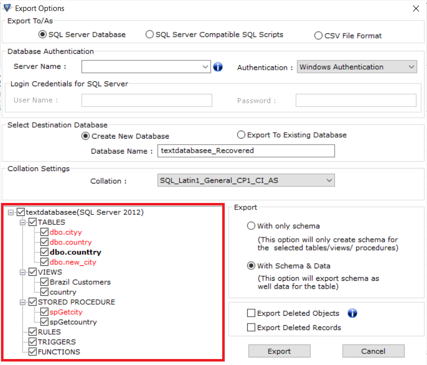The width and height of the screenshot is (427, 365).
Task: Enable Export Deleted Records
Action: click(251, 328)
